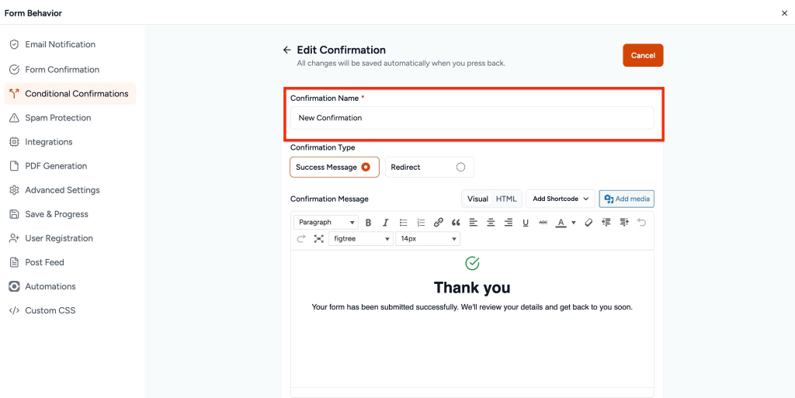Open the Integrations section
This screenshot has height=398, width=795.
[70, 142]
